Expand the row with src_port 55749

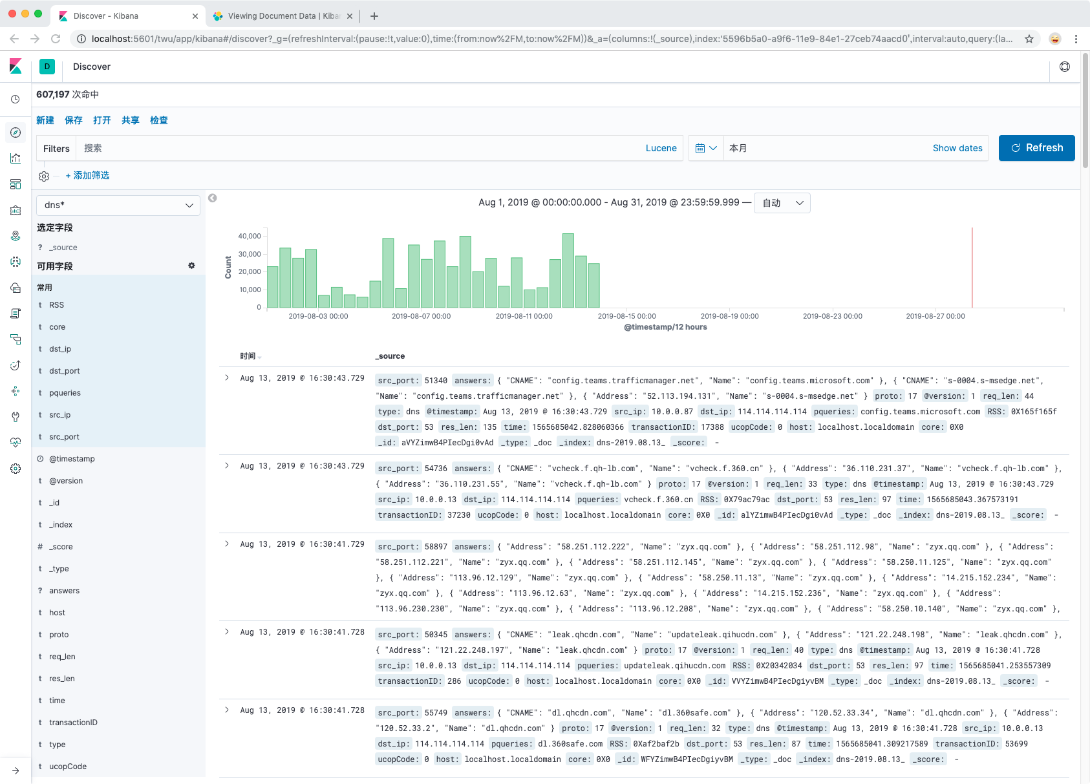[227, 710]
